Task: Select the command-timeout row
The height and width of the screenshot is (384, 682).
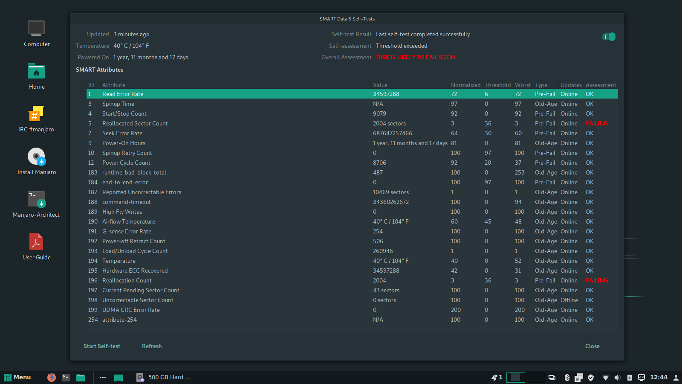Action: (x=352, y=202)
